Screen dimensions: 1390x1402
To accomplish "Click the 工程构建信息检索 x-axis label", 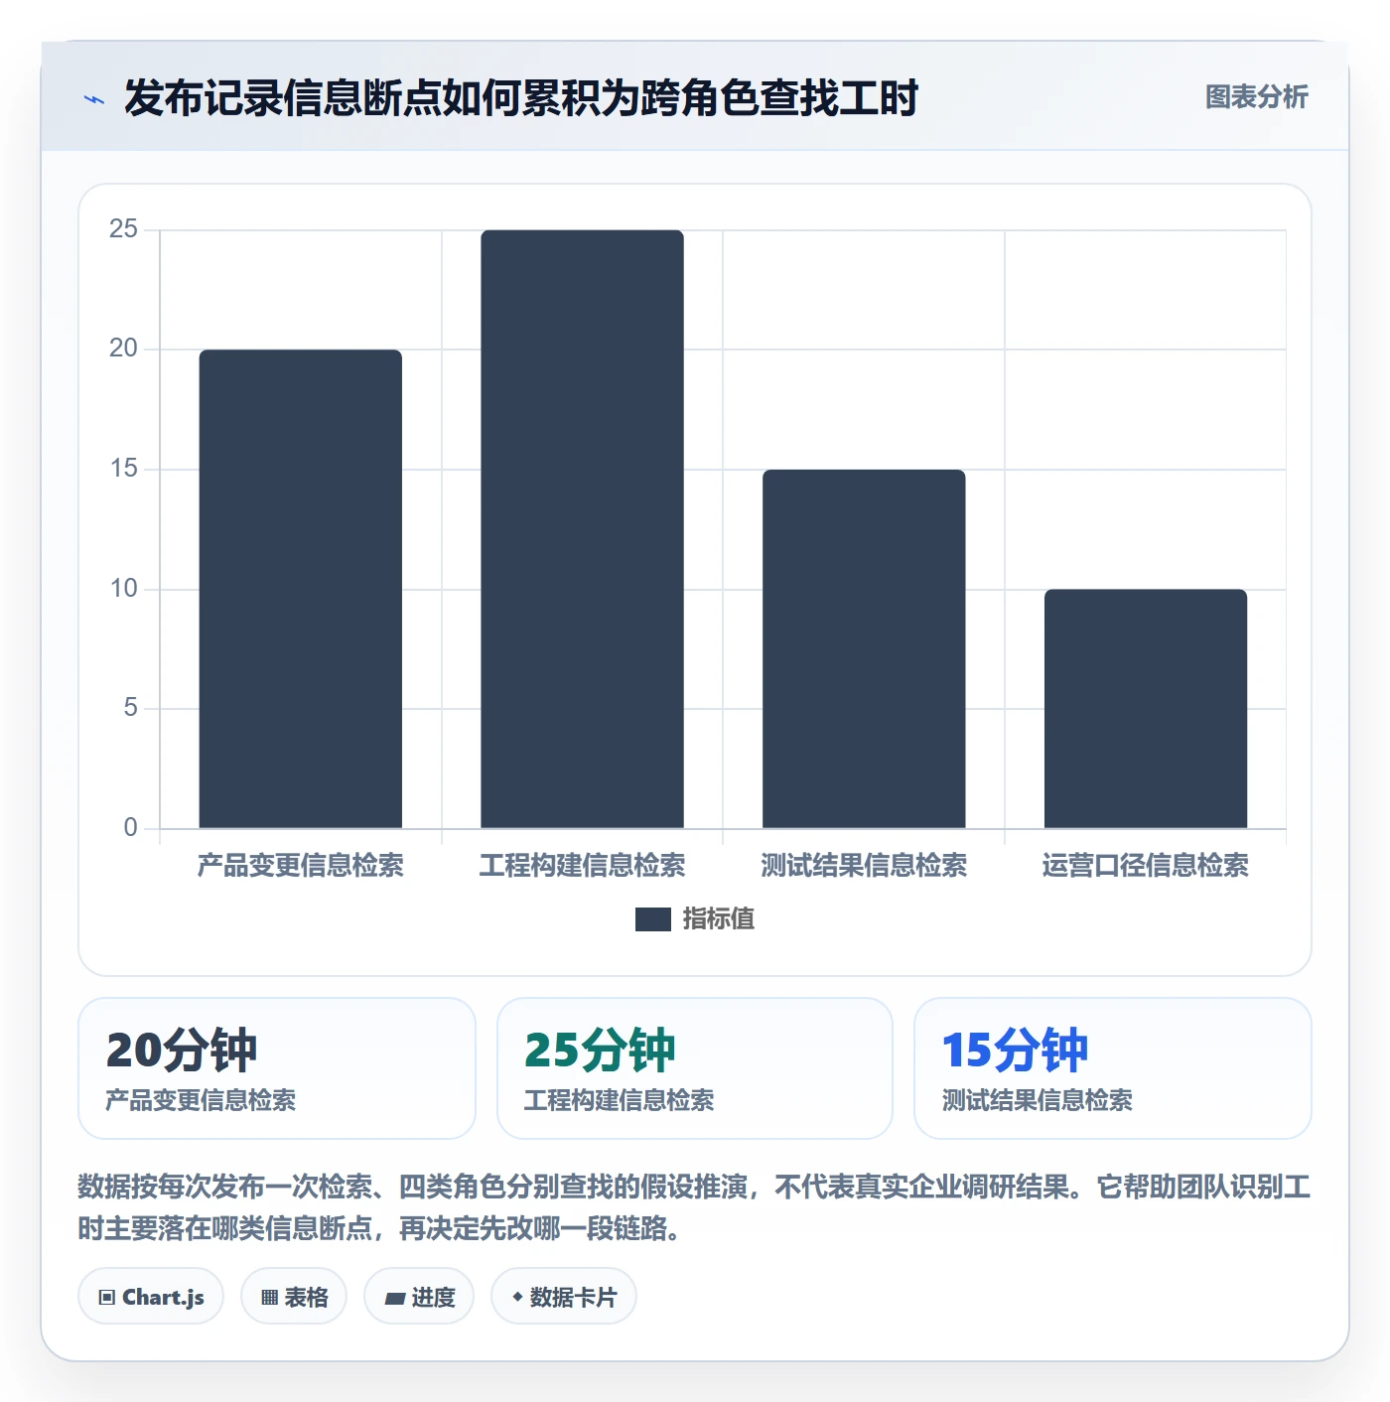I will pyautogui.click(x=583, y=866).
